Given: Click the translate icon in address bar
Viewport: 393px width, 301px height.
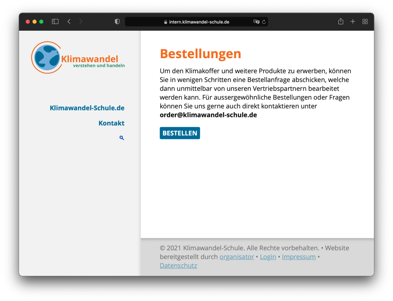Looking at the screenshot, I should 256,22.
